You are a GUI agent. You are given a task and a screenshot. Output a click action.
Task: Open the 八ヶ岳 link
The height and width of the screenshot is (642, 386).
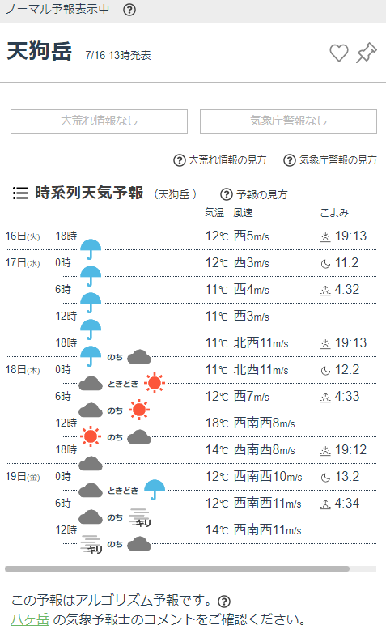(x=30, y=619)
